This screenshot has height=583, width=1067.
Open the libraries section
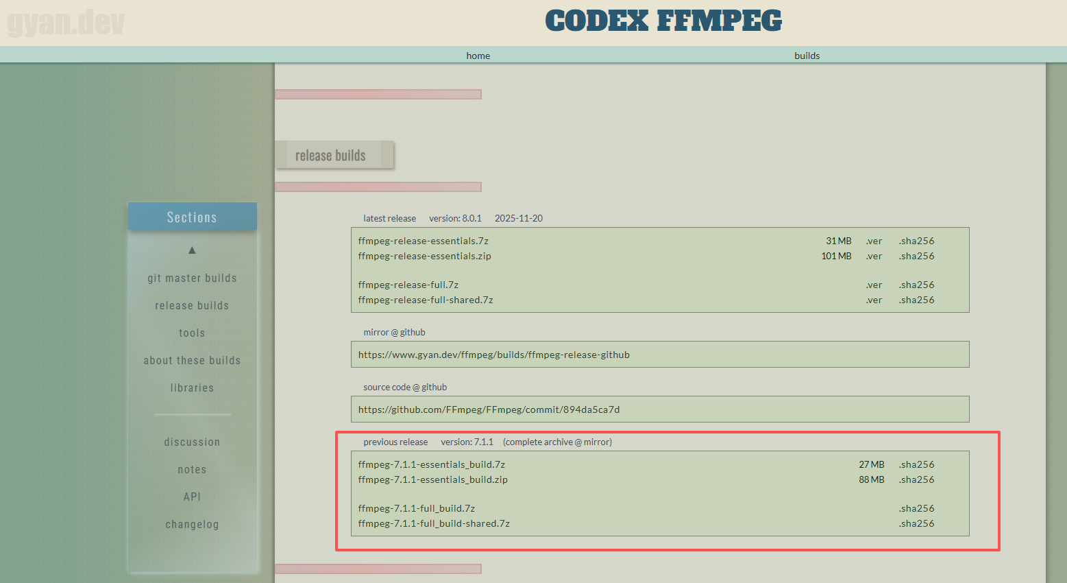(192, 388)
